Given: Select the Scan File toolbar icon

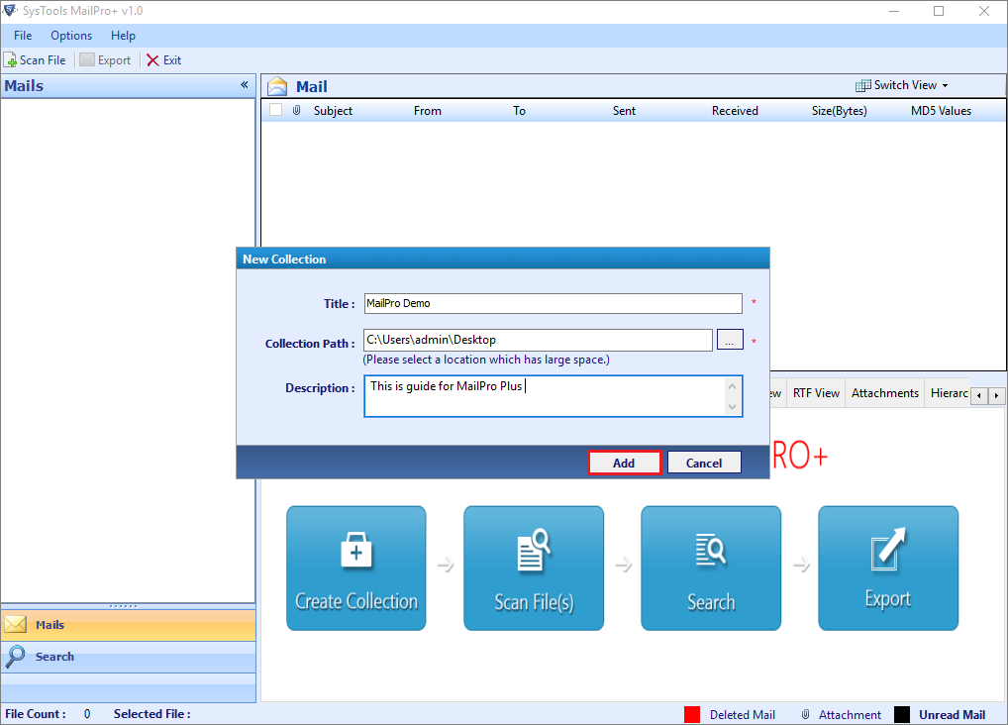Looking at the screenshot, I should [x=36, y=59].
